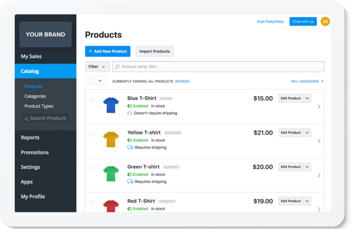
Task: Click the $15.00 price
Action: click(x=263, y=99)
